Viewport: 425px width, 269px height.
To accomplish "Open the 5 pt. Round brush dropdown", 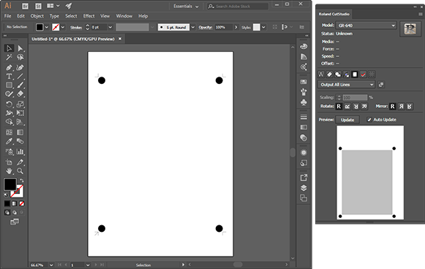I will coord(193,27).
